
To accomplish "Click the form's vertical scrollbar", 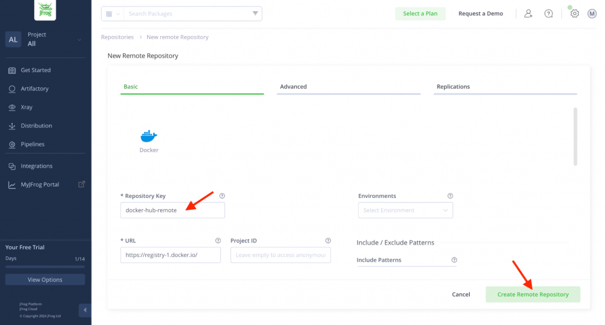I will click(575, 136).
